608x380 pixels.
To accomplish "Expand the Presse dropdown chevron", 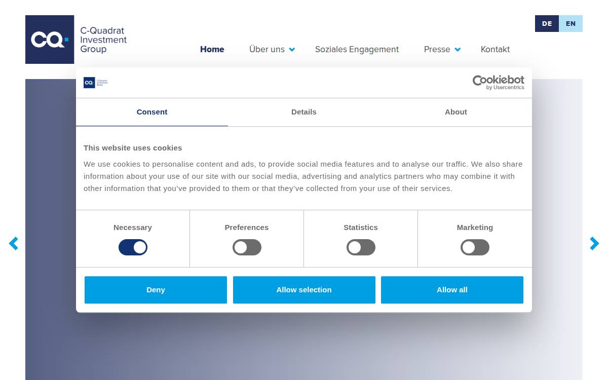I will coord(458,50).
